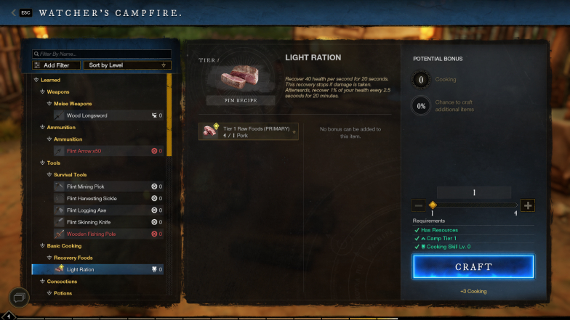Click the back arrow next to ESC
Screen dimensions: 570x320
(13, 13)
